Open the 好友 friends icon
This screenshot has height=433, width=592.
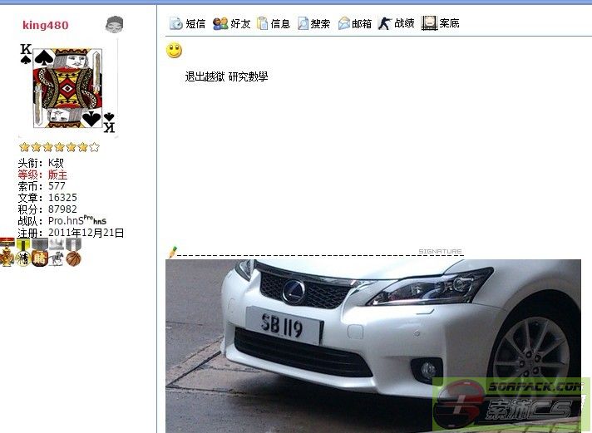point(220,23)
